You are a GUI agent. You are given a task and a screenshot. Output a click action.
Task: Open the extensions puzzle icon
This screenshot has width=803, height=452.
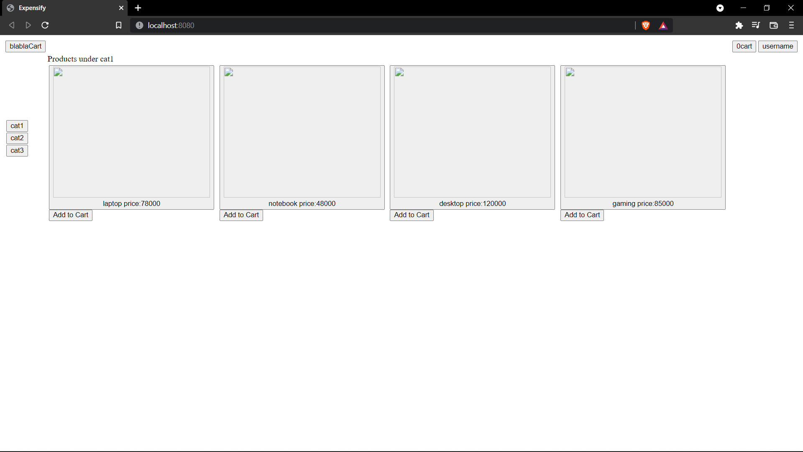[x=739, y=26]
